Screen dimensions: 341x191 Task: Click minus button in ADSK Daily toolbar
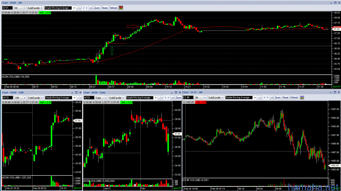click(159, 98)
